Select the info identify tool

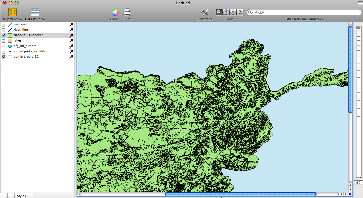(x=226, y=12)
